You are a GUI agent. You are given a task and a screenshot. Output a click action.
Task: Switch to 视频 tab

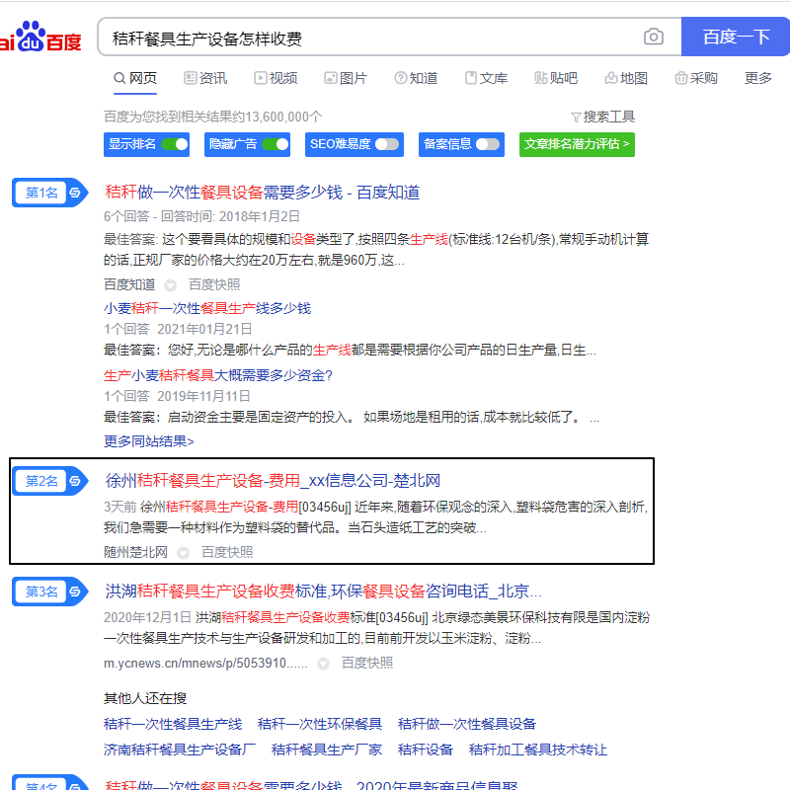pos(276,78)
